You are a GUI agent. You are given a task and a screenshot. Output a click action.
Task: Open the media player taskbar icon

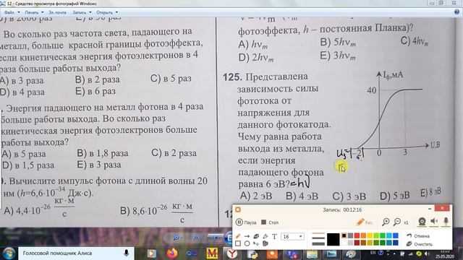[152, 253]
